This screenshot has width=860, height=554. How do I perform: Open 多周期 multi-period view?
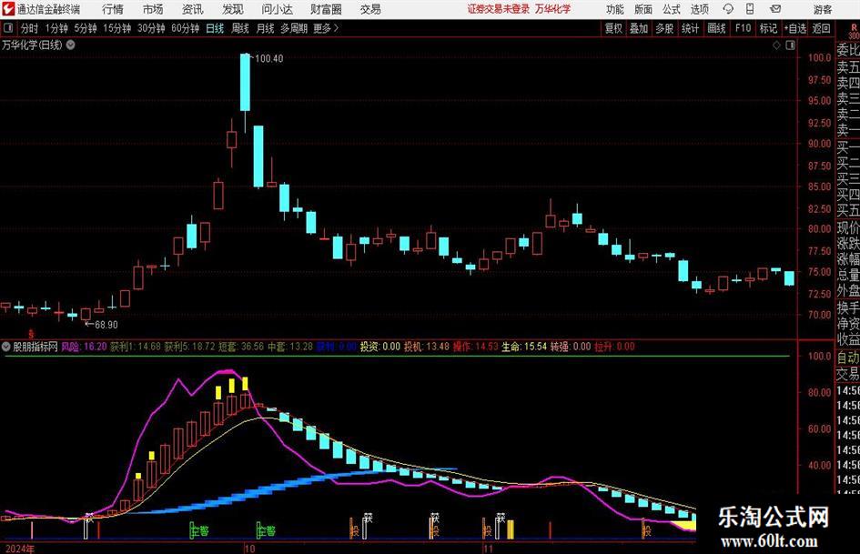pos(294,28)
